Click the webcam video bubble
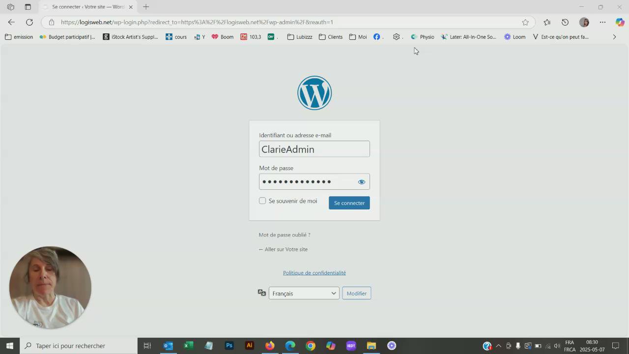This screenshot has height=354, width=629. pyautogui.click(x=50, y=288)
